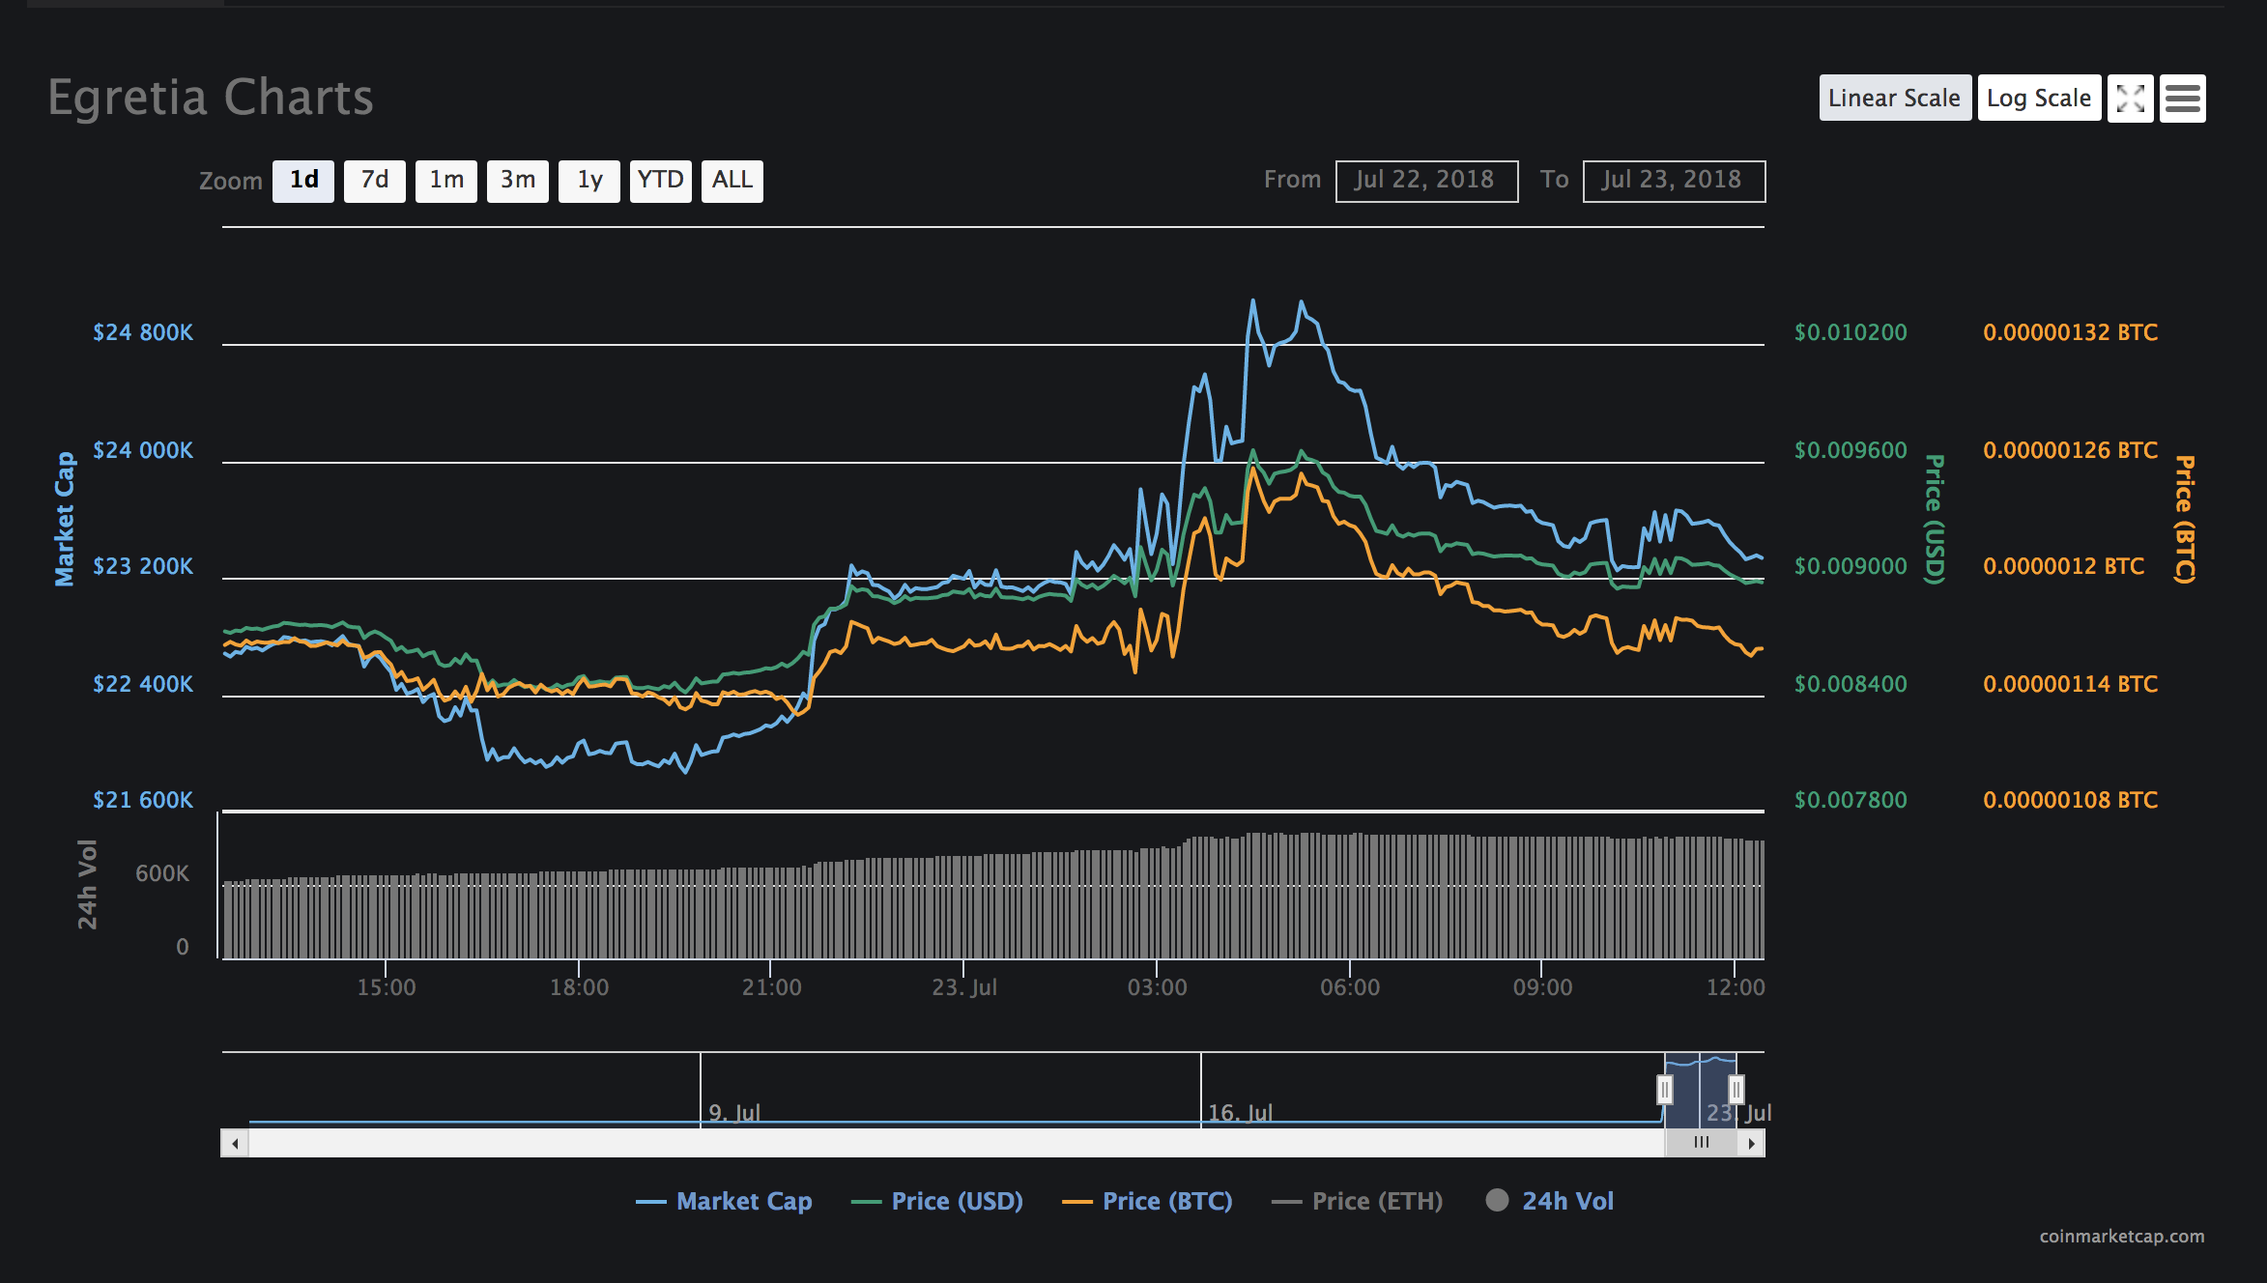Click the navigator scrollbar left arrow

[235, 1143]
